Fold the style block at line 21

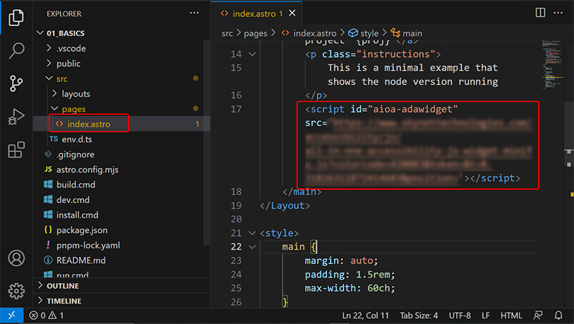[x=253, y=233]
